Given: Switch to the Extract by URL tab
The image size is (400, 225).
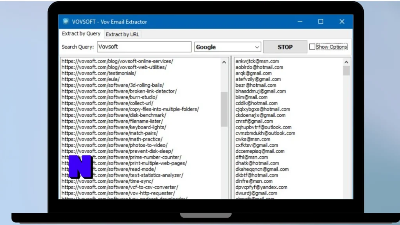Looking at the screenshot, I should (x=122, y=34).
